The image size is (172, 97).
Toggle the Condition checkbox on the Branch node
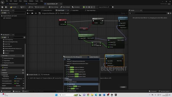point(94,23)
